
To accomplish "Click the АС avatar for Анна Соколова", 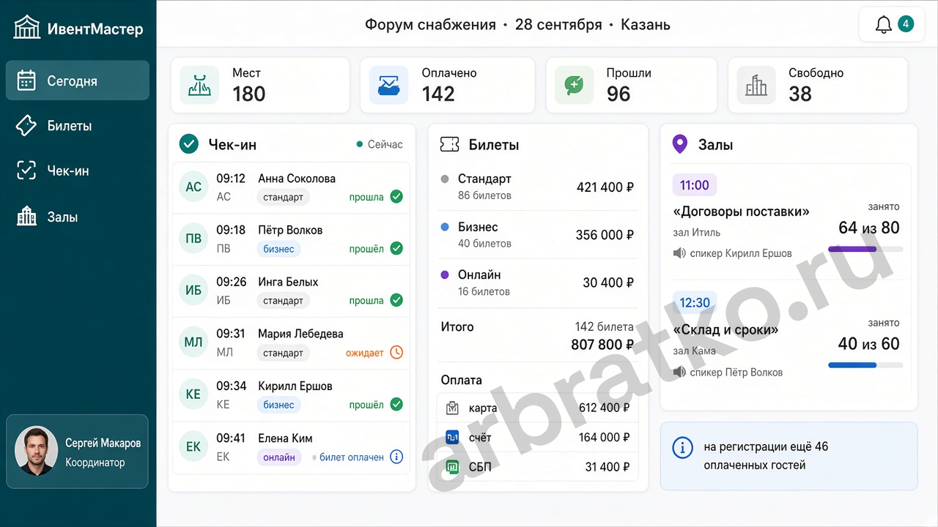I will click(x=193, y=187).
